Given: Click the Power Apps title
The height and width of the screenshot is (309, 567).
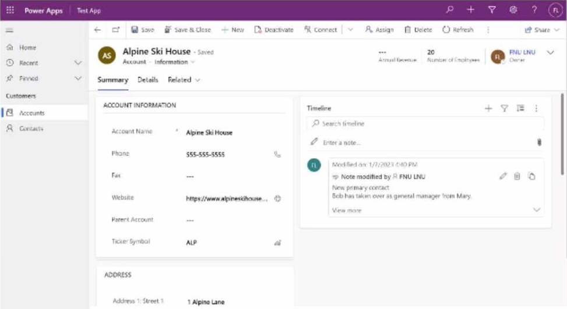Looking at the screenshot, I should tap(43, 10).
